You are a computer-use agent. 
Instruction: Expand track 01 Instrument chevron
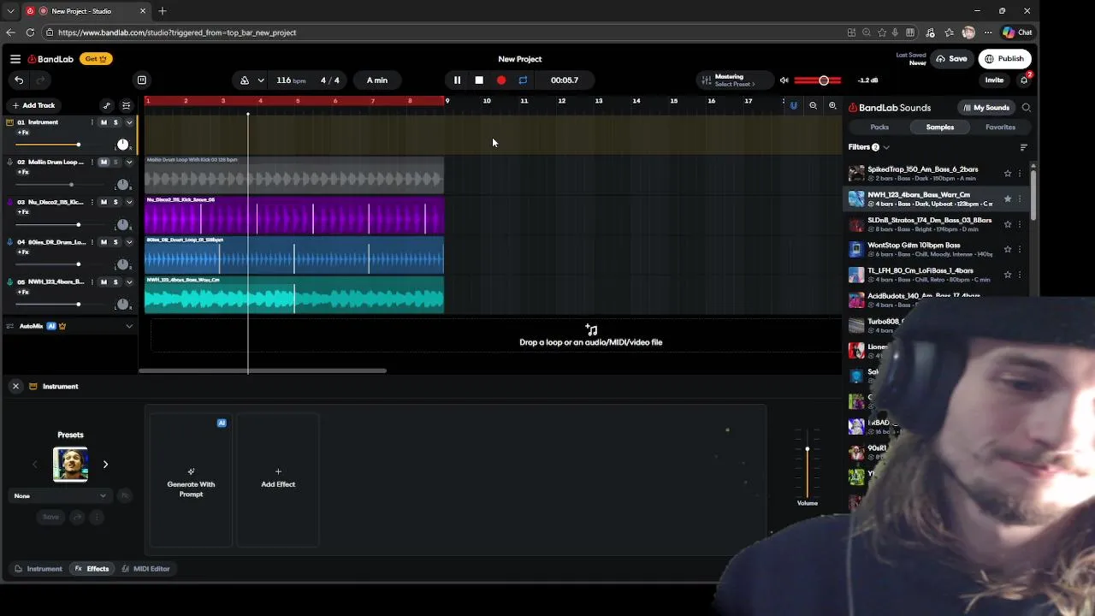point(129,122)
